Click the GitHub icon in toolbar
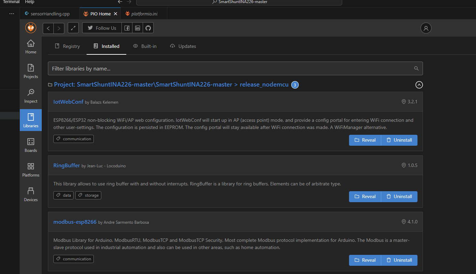Viewport: 476px width, 274px height. (148, 28)
